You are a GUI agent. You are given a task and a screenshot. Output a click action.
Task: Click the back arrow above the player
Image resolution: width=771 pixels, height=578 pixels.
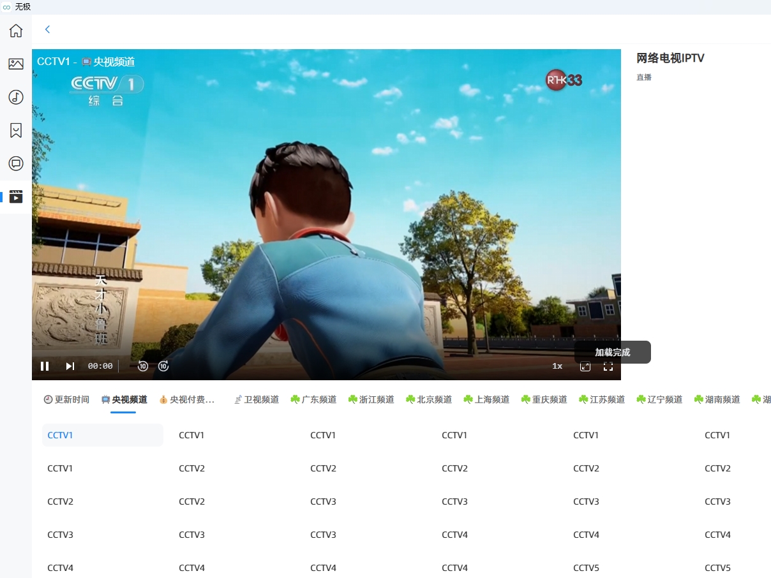coord(47,29)
